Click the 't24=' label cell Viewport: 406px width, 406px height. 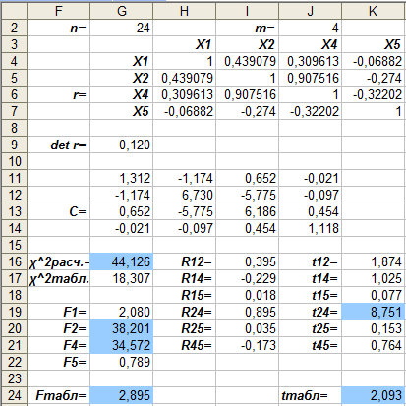click(x=310, y=312)
